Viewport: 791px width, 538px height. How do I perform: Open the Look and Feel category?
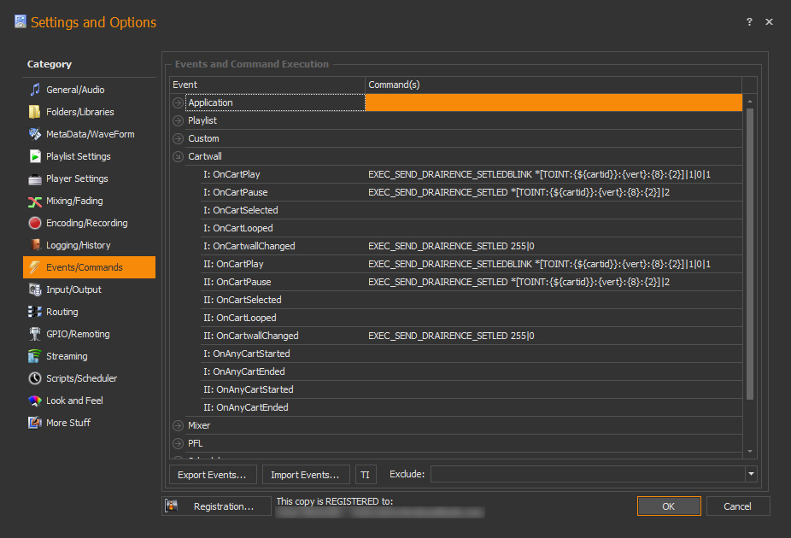(75, 401)
